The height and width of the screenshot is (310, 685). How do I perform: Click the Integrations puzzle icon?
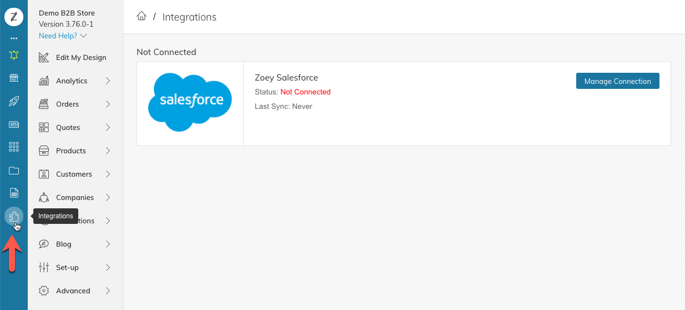(14, 216)
